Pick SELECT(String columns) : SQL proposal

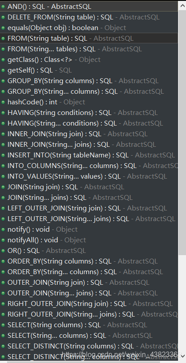pyautogui.click(x=89, y=325)
